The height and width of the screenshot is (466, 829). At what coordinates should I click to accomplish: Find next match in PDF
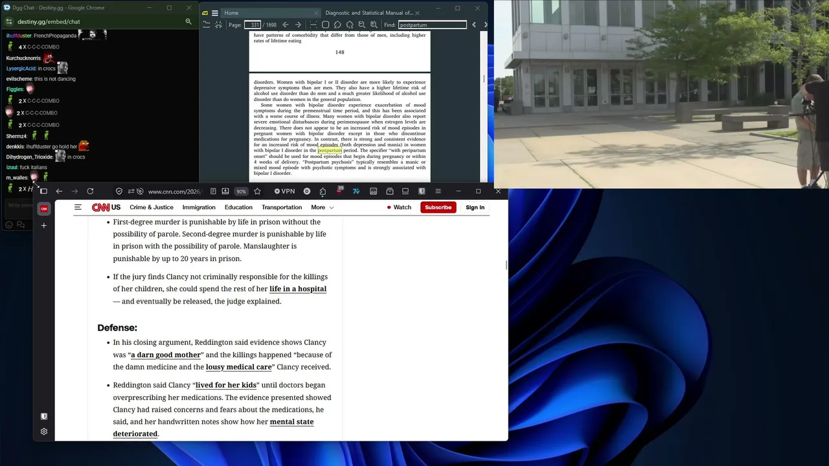pos(486,25)
